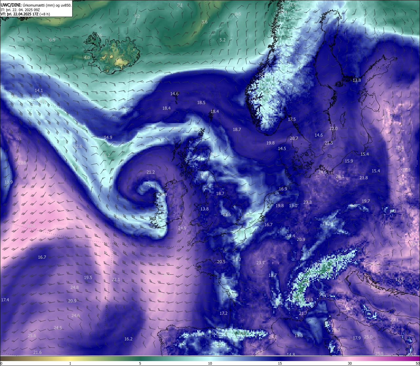The width and height of the screenshot is (420, 366).
Task: Click the 24.8 value label
Action: coord(74,288)
